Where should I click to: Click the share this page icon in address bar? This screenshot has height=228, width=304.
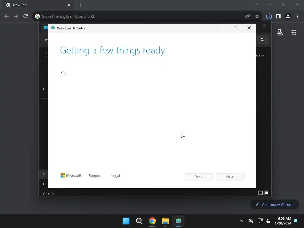[248, 17]
